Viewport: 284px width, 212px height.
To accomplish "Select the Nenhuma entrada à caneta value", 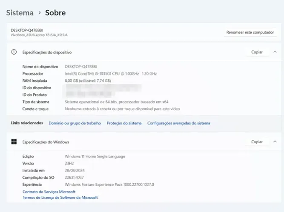I will coord(123,109).
